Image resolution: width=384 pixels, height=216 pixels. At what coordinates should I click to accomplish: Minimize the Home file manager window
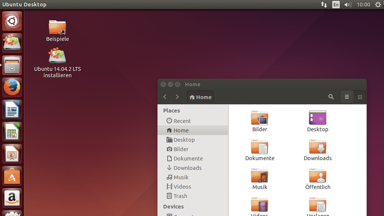[171, 84]
